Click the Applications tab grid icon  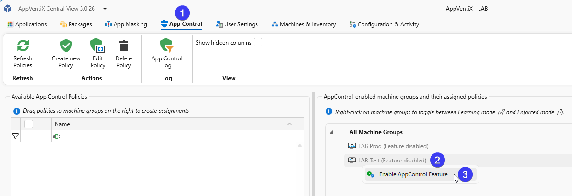point(10,24)
